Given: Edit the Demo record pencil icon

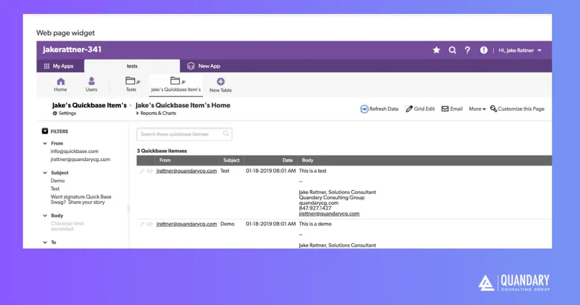Looking at the screenshot, I should 142,224.
